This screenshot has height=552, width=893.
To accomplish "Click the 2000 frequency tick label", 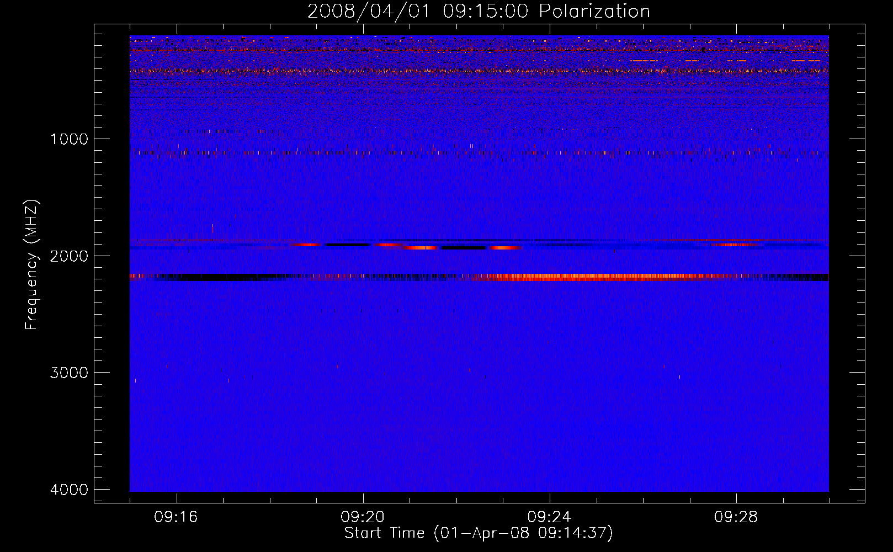I will [x=69, y=256].
